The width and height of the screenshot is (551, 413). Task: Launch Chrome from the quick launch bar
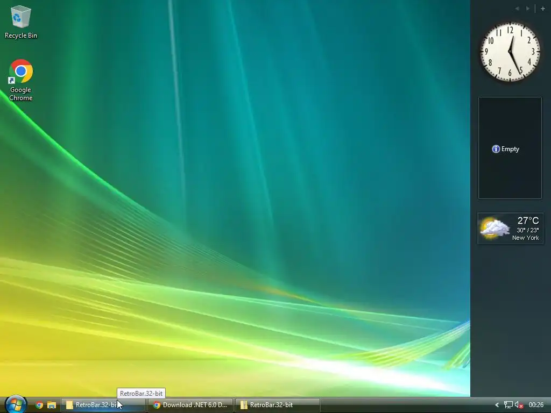click(x=39, y=405)
